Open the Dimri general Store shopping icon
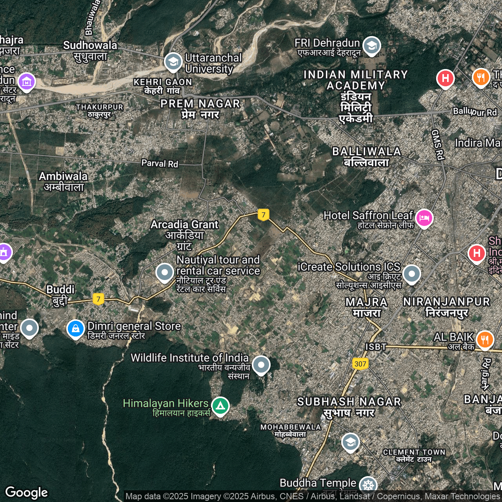Screen dimensions: 502x502 point(76,328)
